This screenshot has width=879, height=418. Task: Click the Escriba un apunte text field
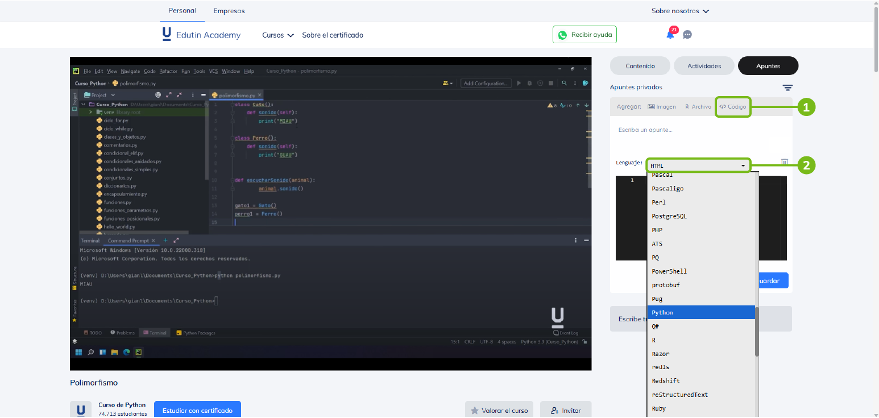[700, 130]
